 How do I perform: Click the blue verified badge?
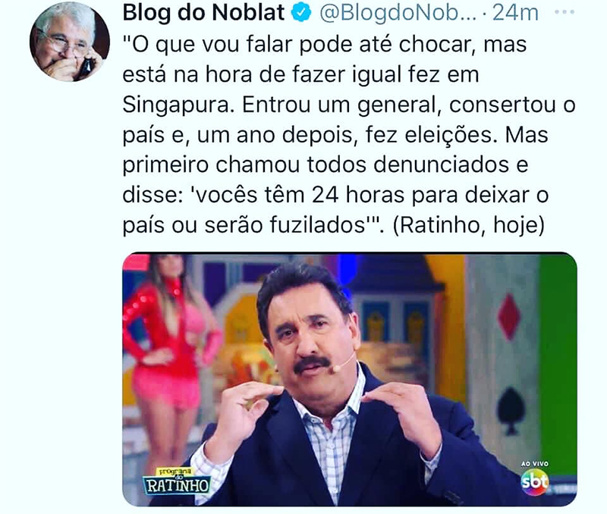[301, 13]
